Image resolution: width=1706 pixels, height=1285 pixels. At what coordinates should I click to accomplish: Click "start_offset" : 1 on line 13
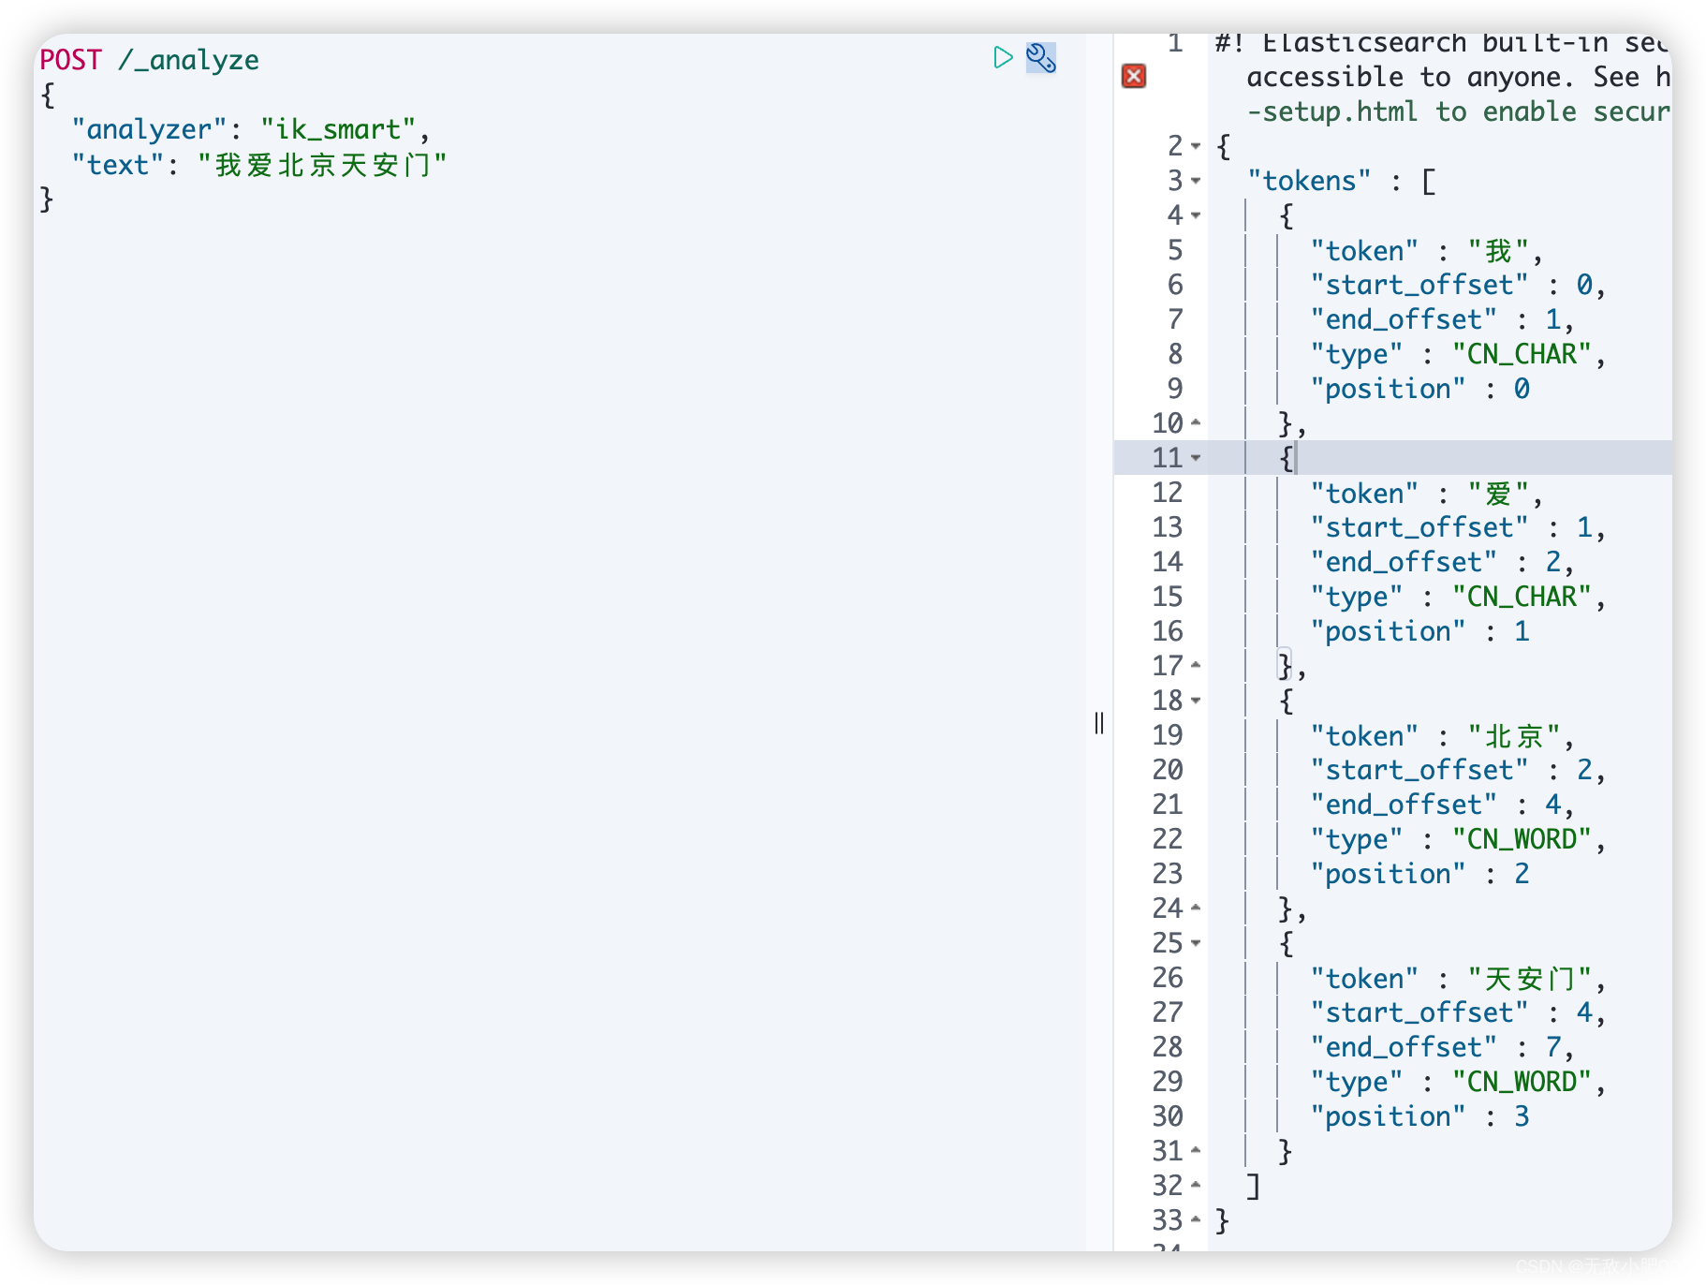coord(1458,527)
